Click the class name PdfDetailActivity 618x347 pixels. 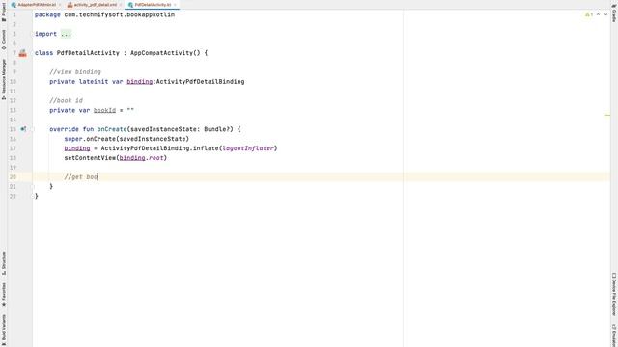88,53
